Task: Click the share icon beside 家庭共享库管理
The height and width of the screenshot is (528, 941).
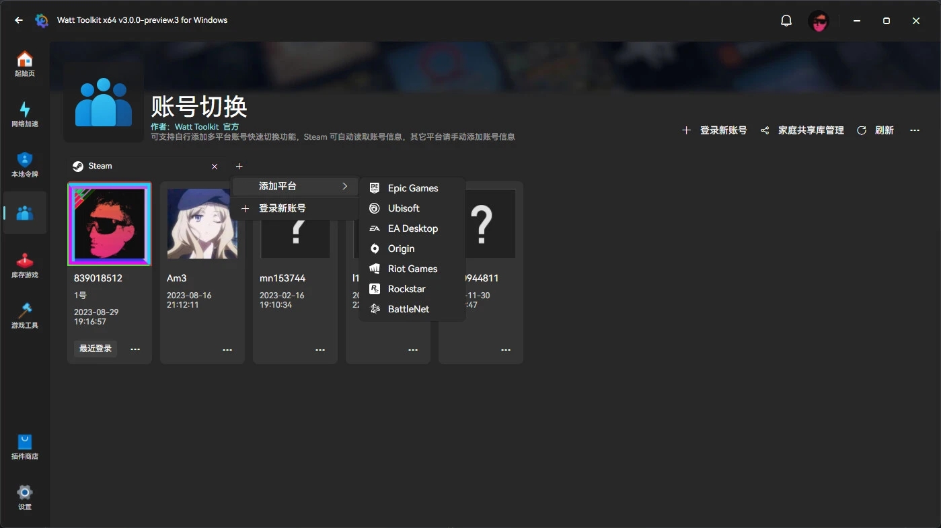Action: click(x=764, y=130)
